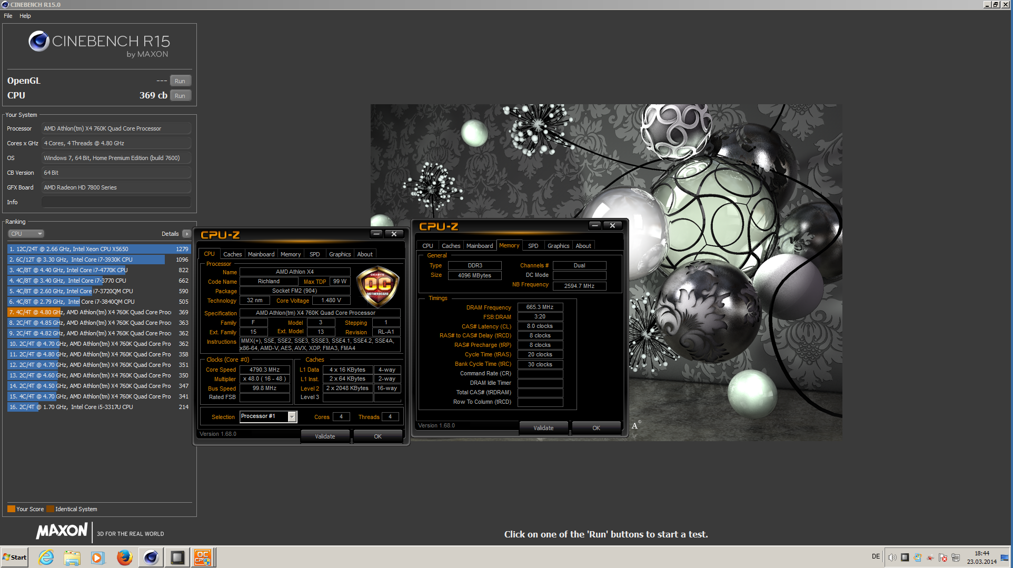This screenshot has height=568, width=1013.
Task: Run the OpenGL benchmark test
Action: (x=180, y=81)
